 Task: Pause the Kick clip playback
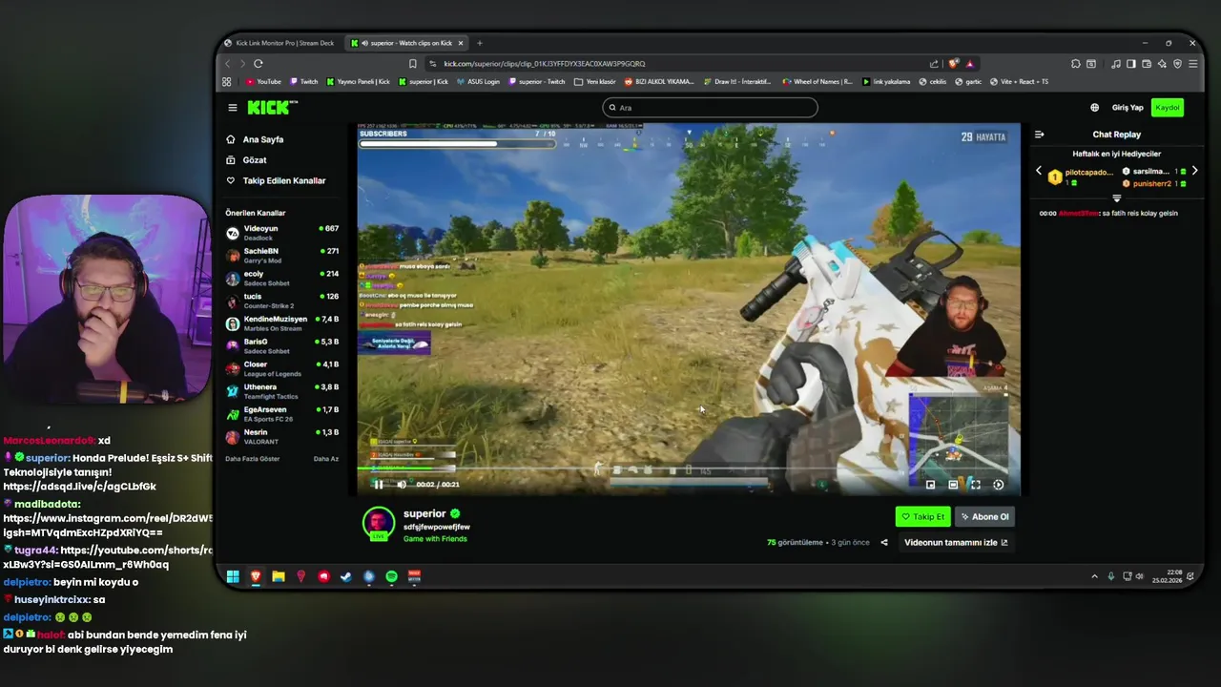(x=378, y=485)
